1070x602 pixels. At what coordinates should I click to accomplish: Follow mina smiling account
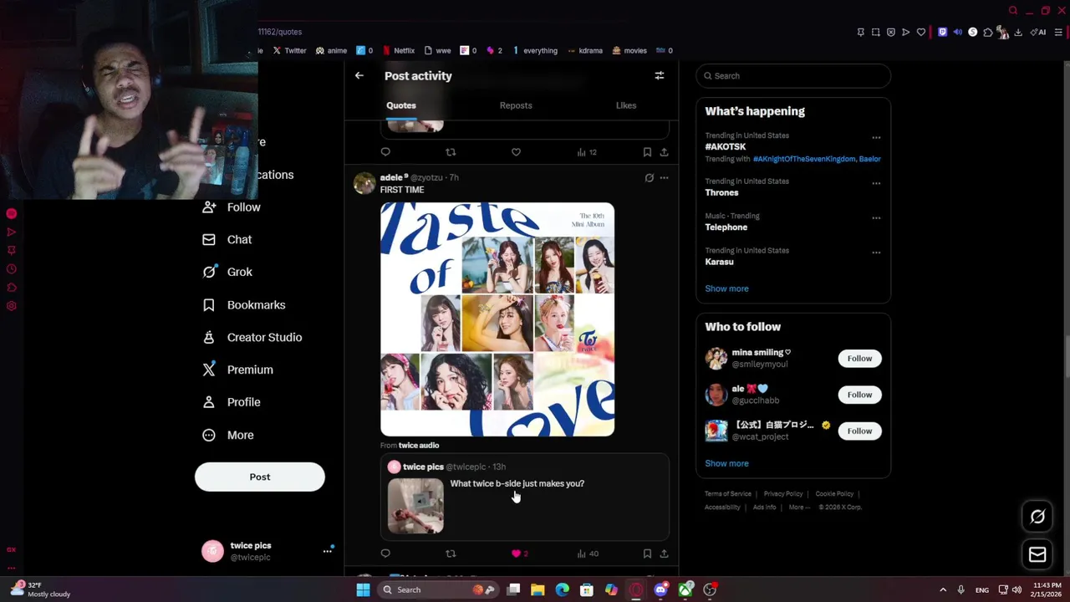click(x=859, y=359)
